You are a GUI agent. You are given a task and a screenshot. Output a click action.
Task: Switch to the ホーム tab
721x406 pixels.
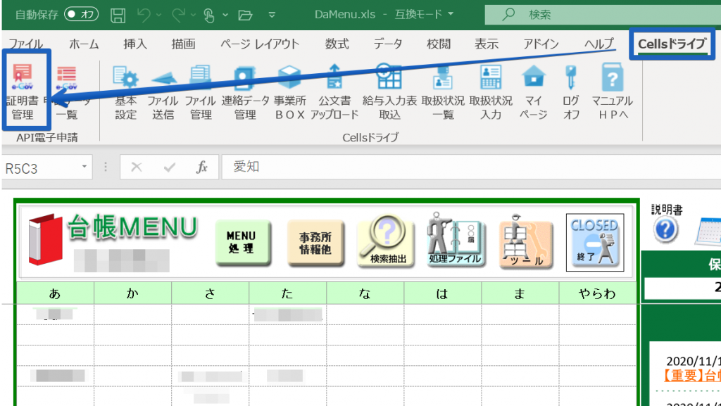click(x=84, y=44)
